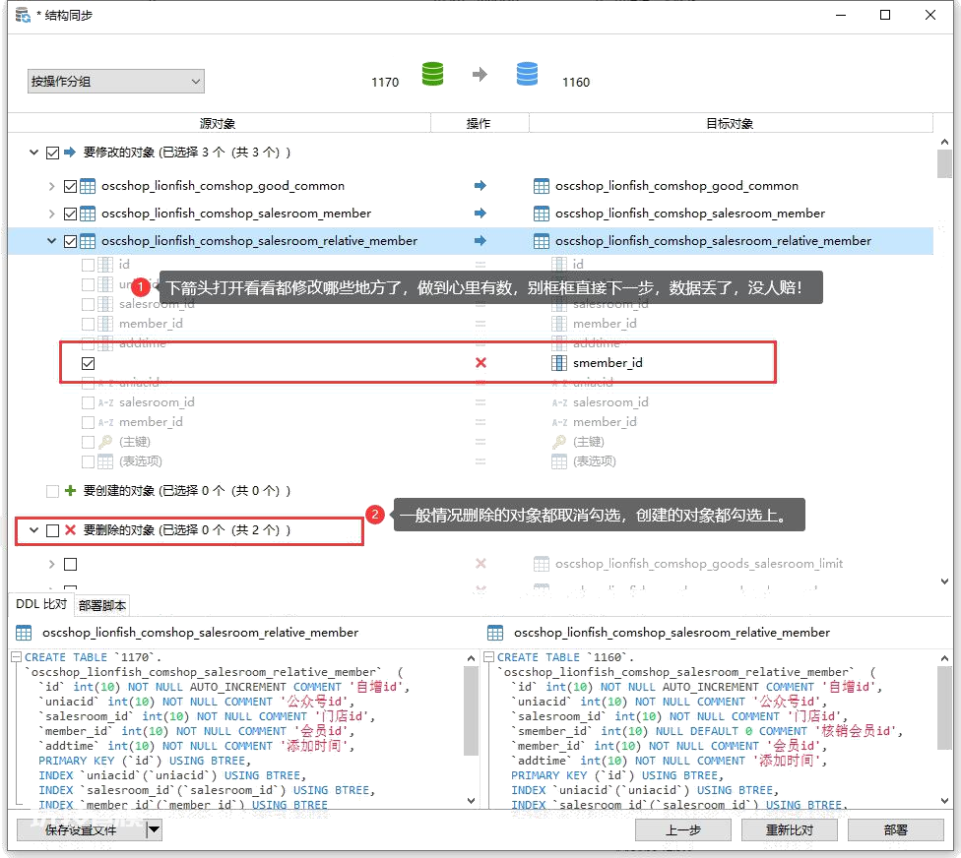Click the blue arrow icon for objects to modify

click(70, 152)
